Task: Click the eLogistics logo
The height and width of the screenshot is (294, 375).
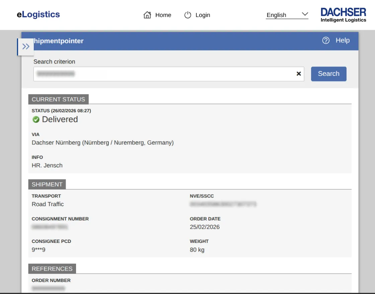Action: 38,14
